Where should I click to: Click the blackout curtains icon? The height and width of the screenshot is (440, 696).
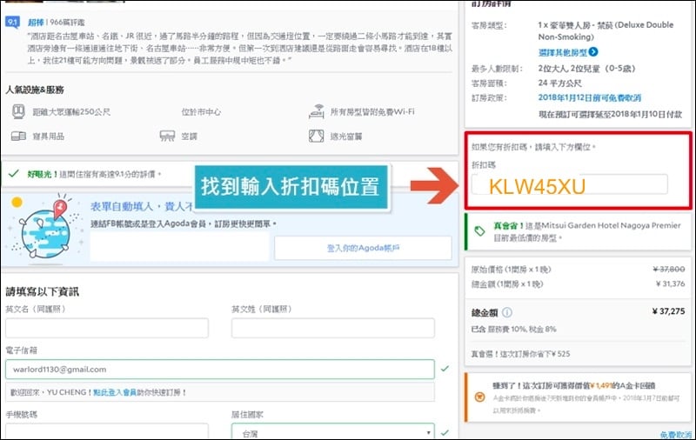coord(316,136)
